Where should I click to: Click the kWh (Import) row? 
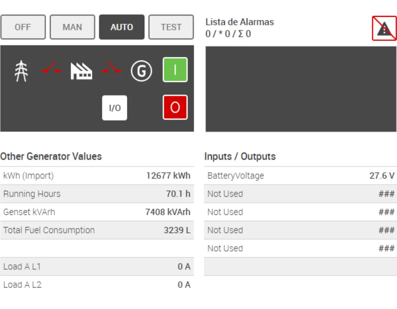(97, 176)
